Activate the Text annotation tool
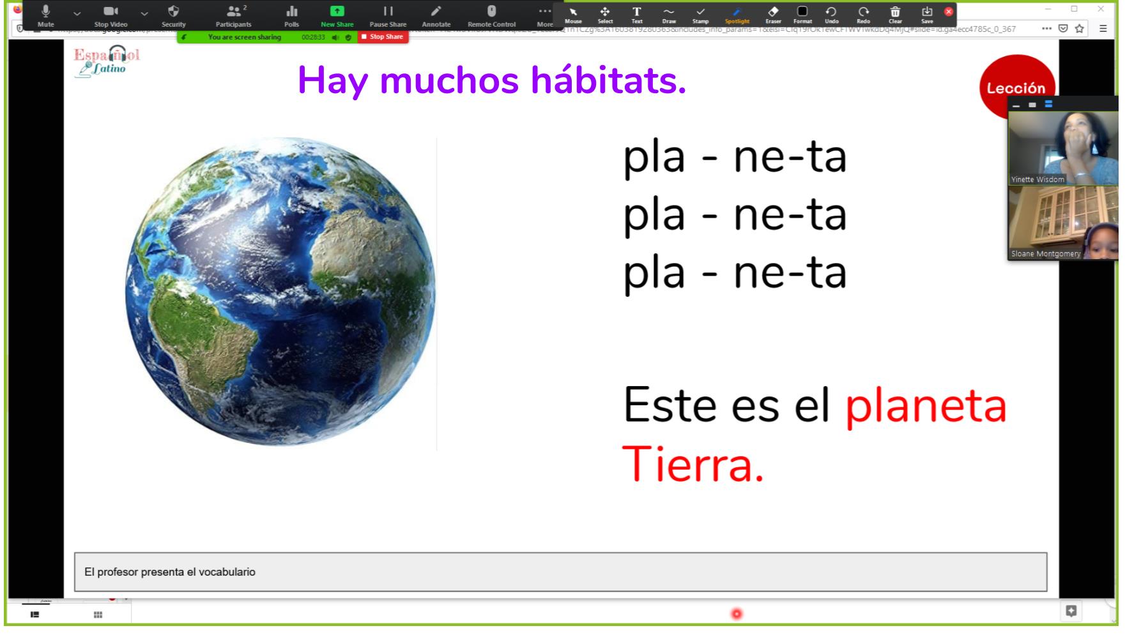Image resolution: width=1125 pixels, height=635 pixels. coord(636,14)
